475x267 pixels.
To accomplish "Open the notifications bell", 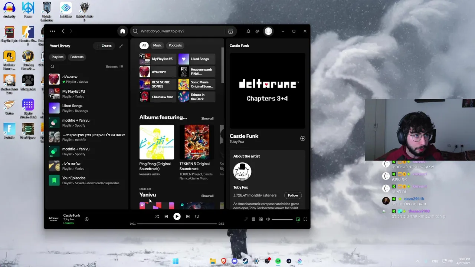I will (x=248, y=31).
